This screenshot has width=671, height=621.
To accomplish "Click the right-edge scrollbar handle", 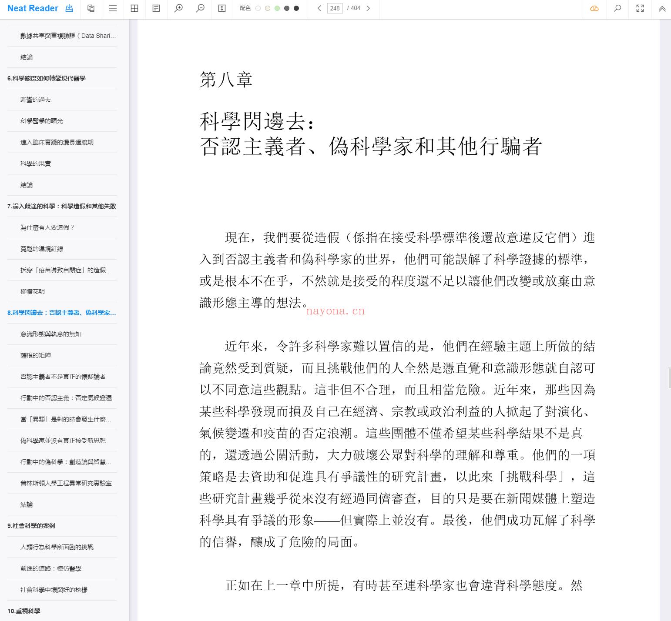I will click(x=669, y=378).
